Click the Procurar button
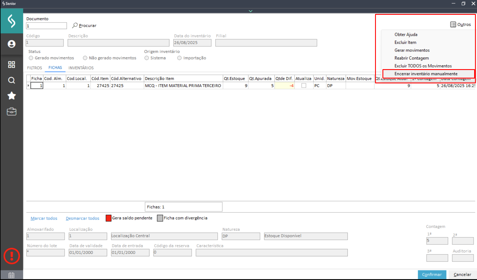The image size is (477, 280). 84,25
